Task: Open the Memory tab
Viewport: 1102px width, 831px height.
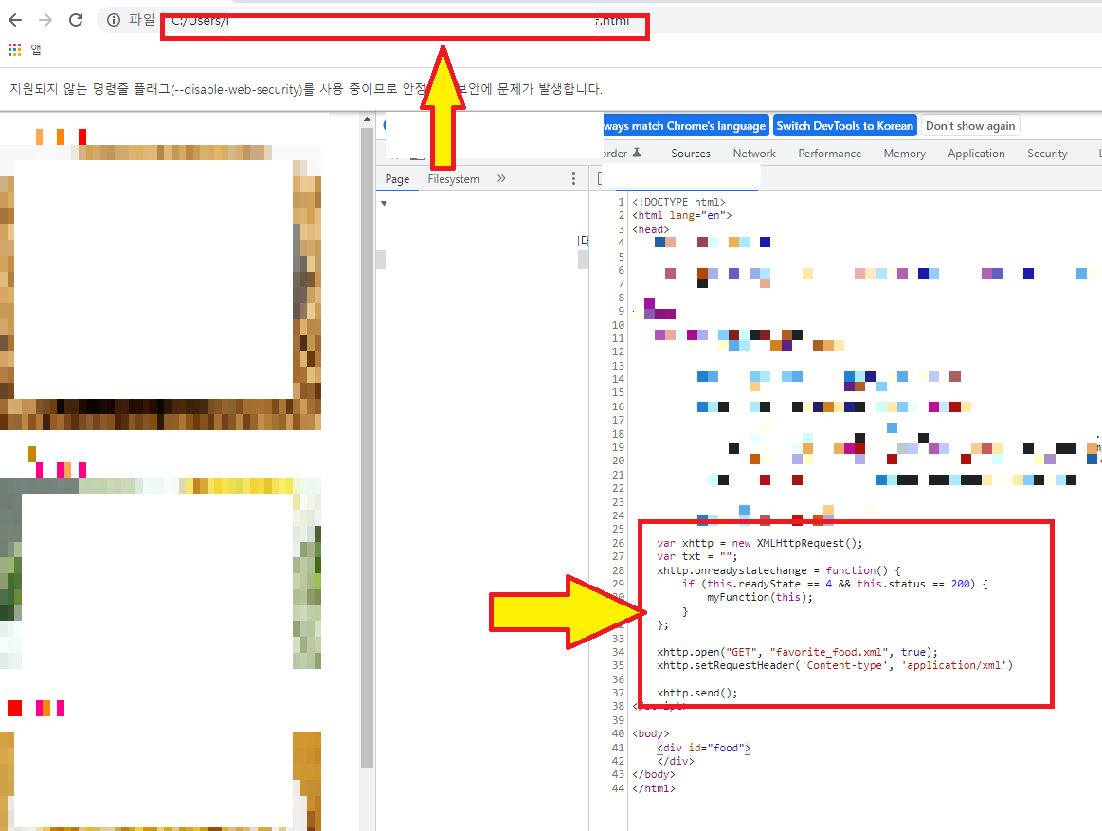Action: tap(904, 154)
